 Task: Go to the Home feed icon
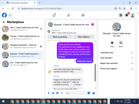[x=54, y=15]
